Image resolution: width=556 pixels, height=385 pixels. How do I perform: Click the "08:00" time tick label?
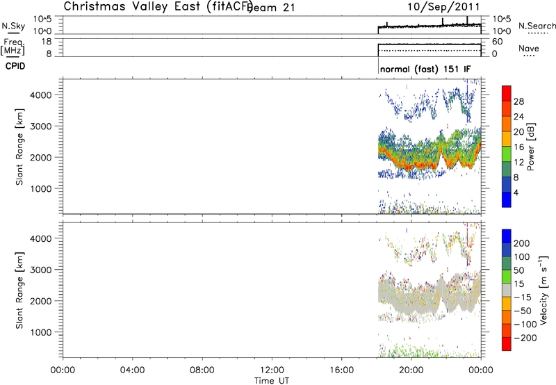(x=202, y=370)
